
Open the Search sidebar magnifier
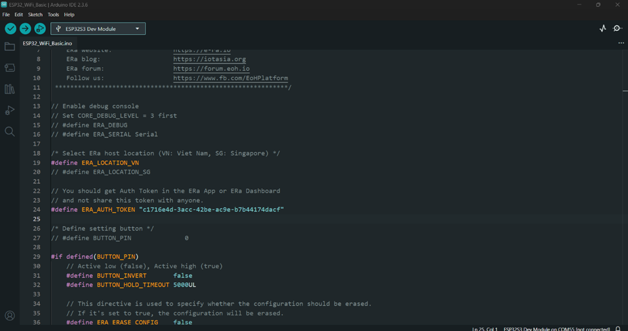point(10,131)
